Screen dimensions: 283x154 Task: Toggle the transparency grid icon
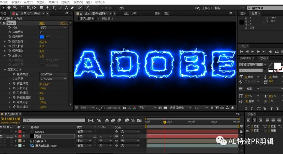click(165, 108)
